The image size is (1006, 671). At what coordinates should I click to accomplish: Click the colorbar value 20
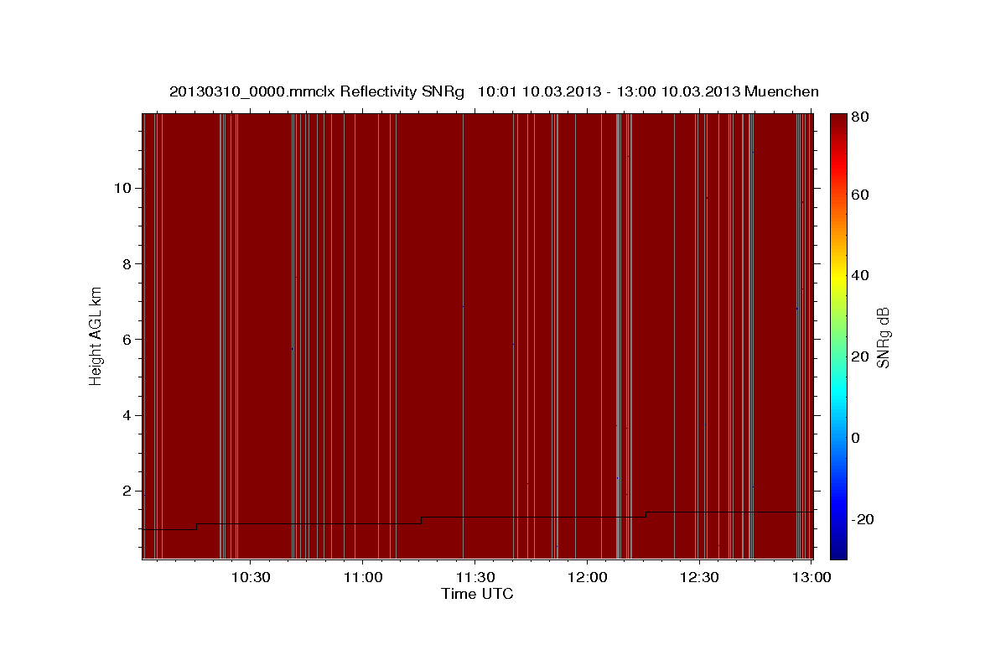click(860, 356)
